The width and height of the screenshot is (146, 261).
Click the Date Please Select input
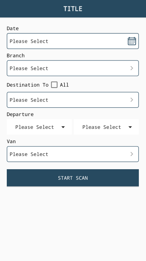pos(73,41)
